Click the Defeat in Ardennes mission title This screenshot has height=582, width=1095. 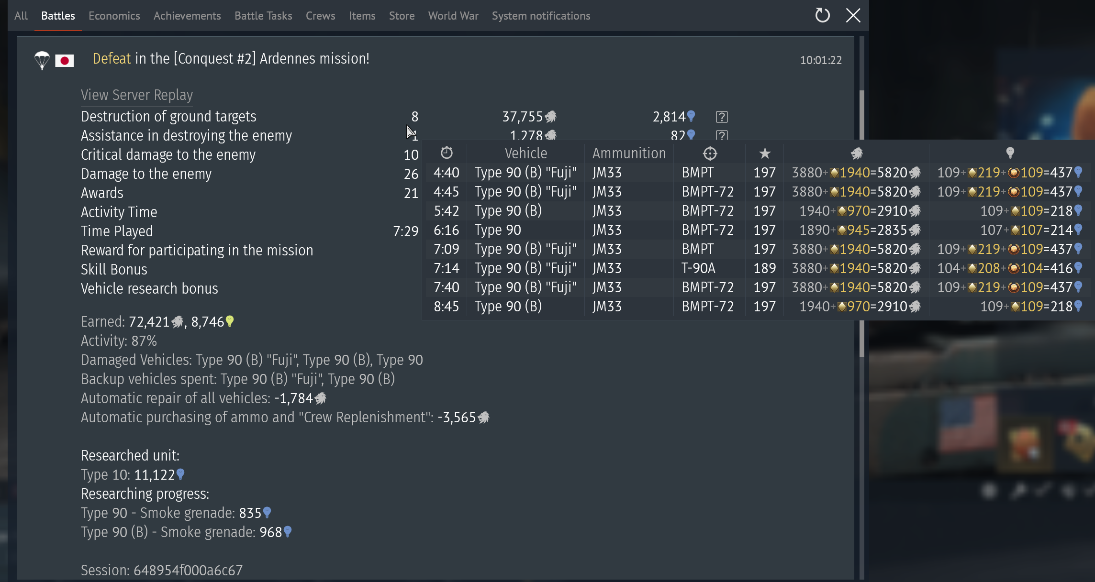[x=231, y=59]
